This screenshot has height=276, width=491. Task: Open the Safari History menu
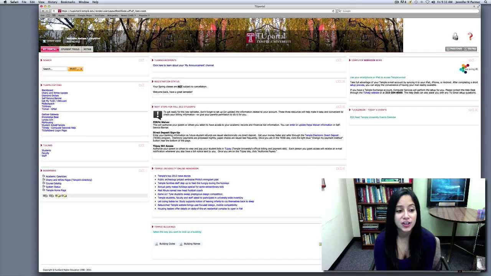[x=53, y=2]
